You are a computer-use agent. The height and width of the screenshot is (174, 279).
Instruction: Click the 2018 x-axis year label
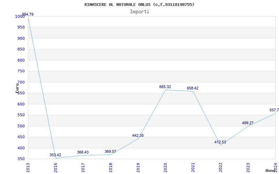[111, 168]
